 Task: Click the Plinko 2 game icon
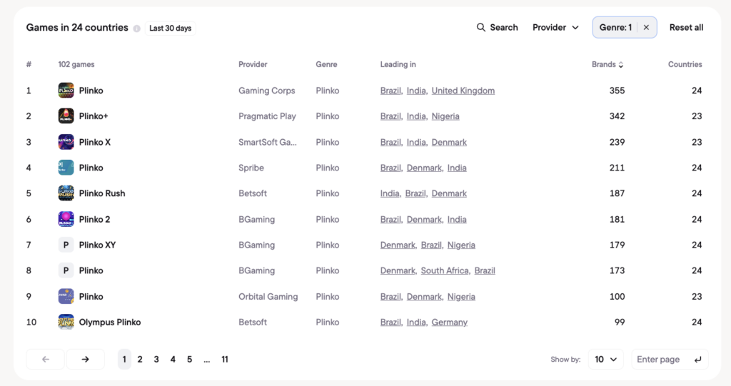pos(66,219)
